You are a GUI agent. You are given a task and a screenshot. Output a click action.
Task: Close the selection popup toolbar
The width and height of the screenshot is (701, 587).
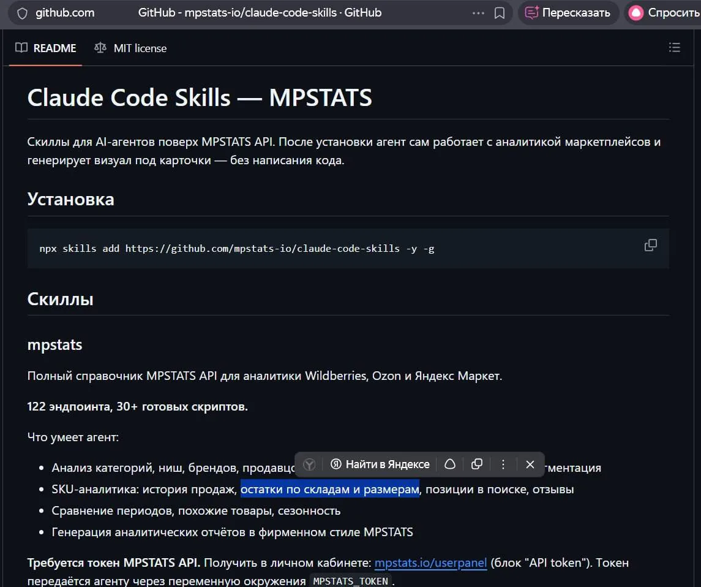coord(530,464)
